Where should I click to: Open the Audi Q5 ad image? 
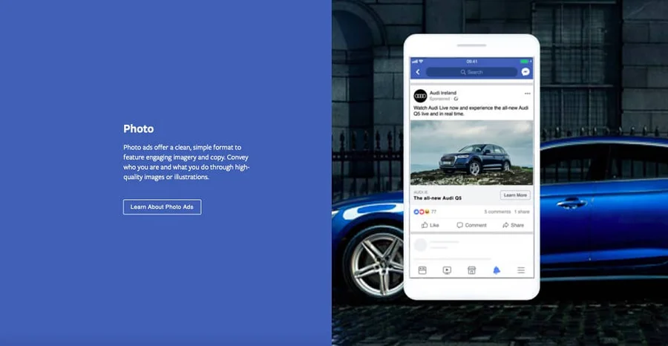point(471,153)
